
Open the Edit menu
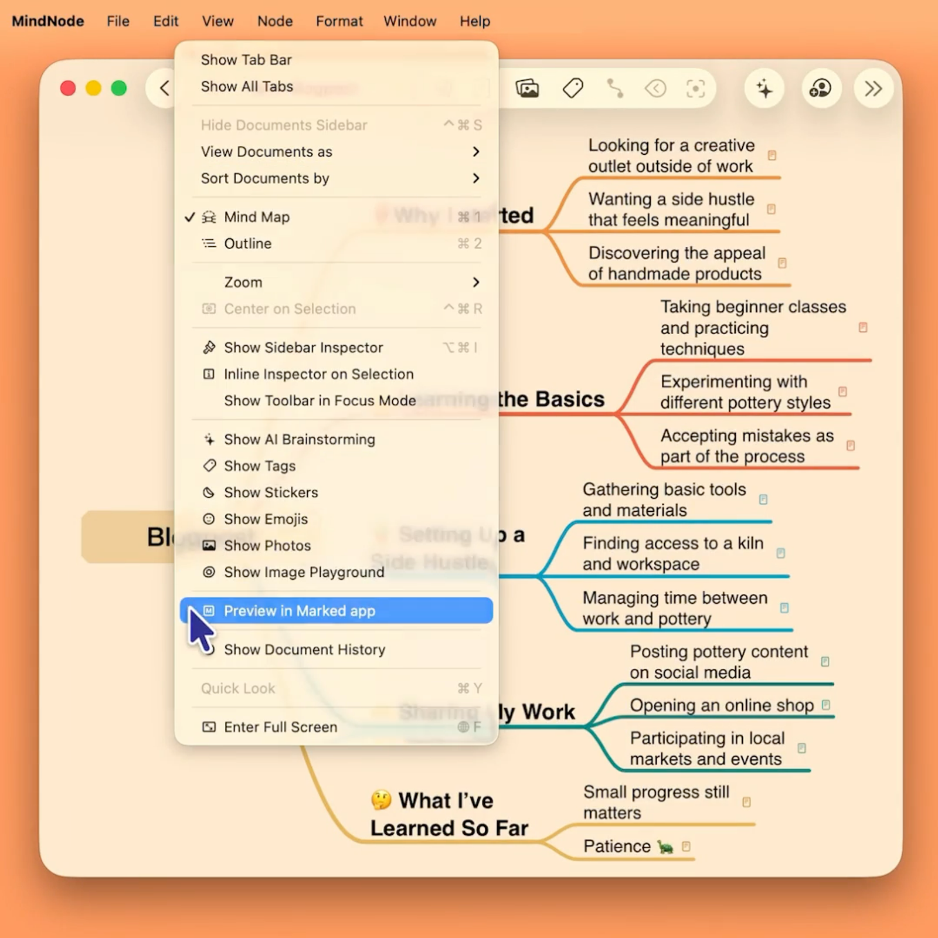point(166,21)
